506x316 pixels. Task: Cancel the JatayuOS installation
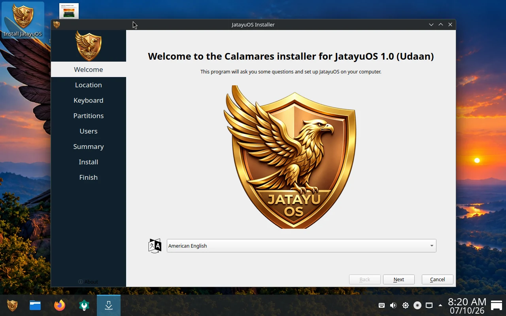point(438,279)
